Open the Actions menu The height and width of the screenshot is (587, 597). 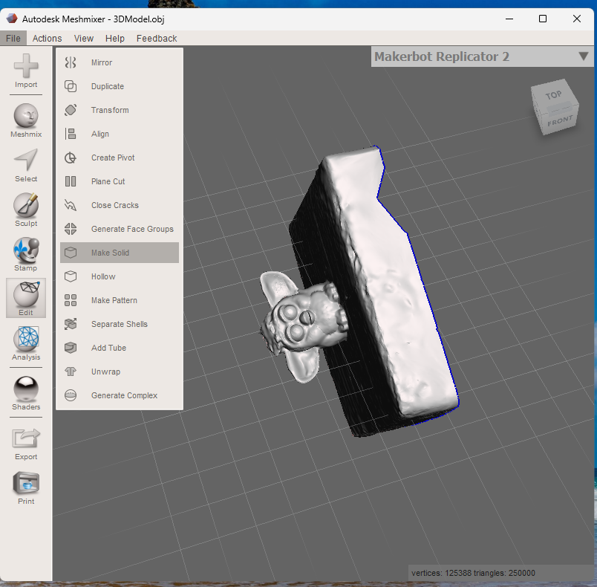(48, 39)
